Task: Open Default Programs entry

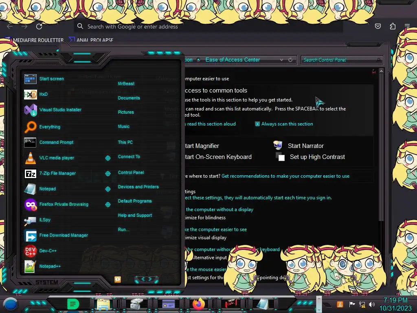Action: coord(135,201)
